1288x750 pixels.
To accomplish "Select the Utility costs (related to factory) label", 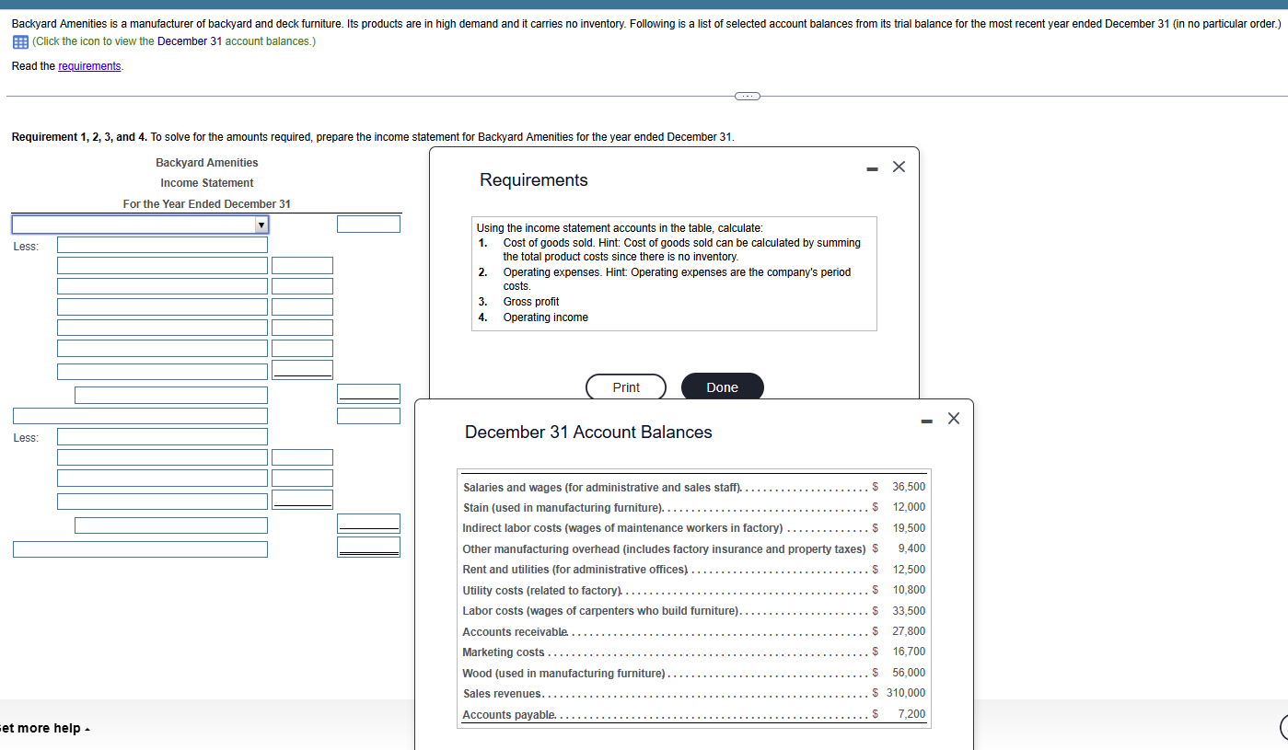I will click(x=542, y=591).
